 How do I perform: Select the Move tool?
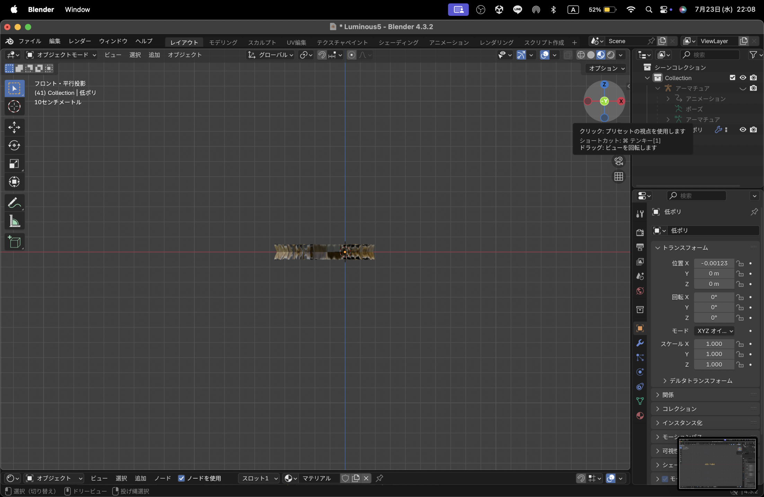(14, 127)
